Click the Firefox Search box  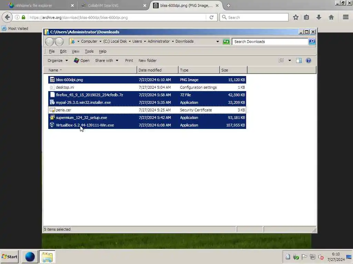254,17
